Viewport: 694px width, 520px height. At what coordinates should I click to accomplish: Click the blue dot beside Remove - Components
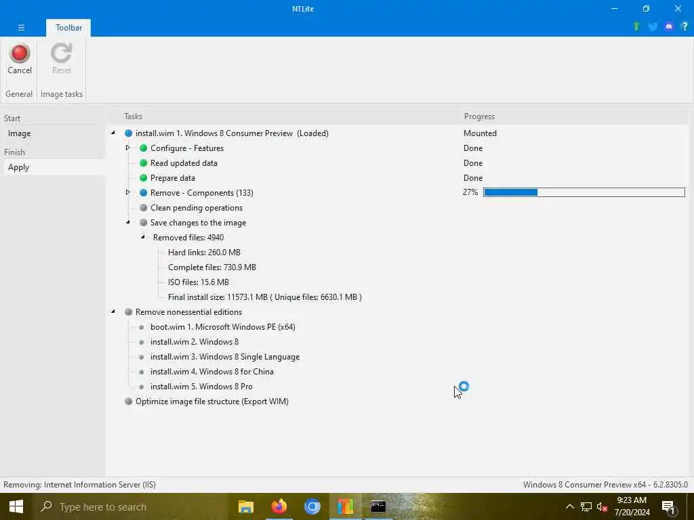(x=144, y=193)
